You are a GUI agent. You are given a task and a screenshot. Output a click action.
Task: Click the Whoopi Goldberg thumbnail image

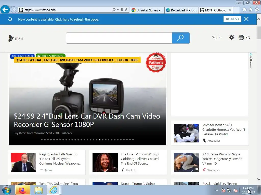click(105, 162)
